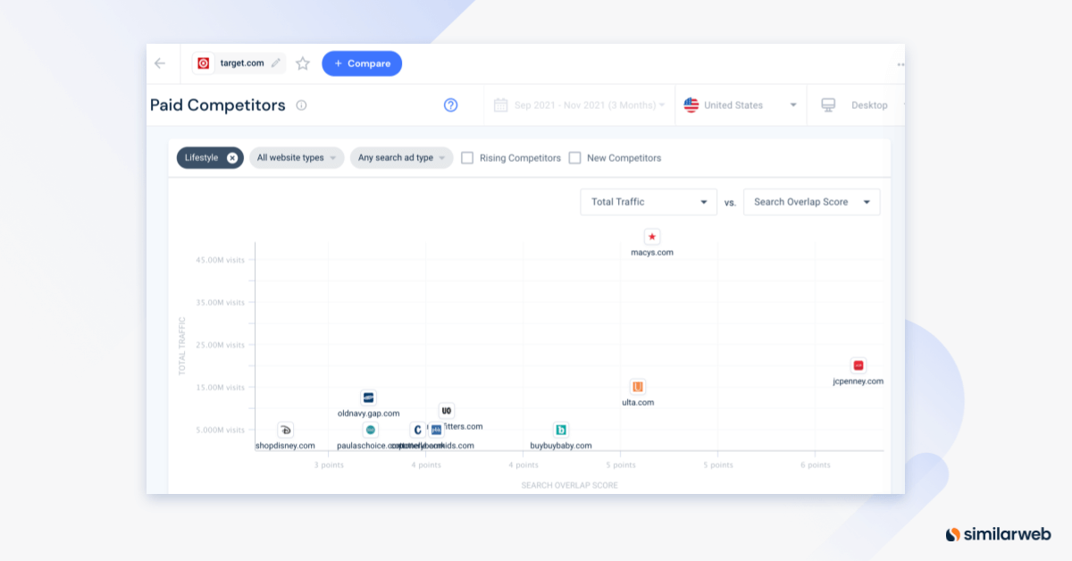Select the macys.com data point on the chart
1072x561 pixels.
coord(652,237)
